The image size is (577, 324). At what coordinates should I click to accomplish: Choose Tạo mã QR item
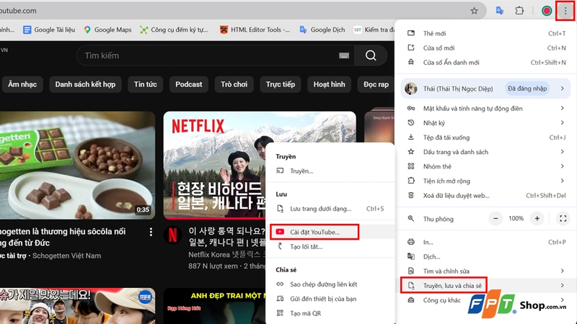point(330,313)
